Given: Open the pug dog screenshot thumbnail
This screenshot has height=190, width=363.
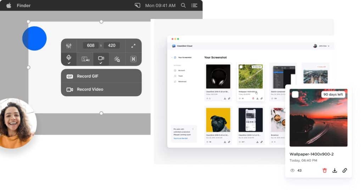Looking at the screenshot, I should pos(218,120).
